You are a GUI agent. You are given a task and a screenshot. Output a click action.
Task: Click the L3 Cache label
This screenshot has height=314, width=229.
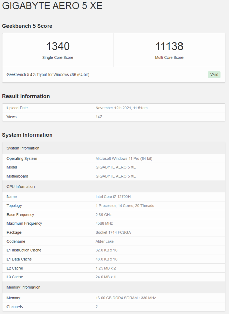point(15,277)
